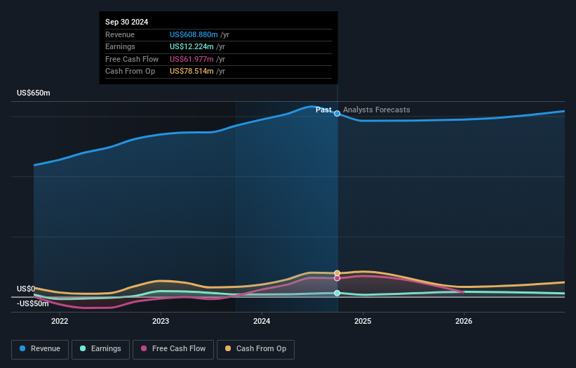Click the Sep 30 2024 tooltip date
This screenshot has height=368, width=576.
click(x=127, y=22)
